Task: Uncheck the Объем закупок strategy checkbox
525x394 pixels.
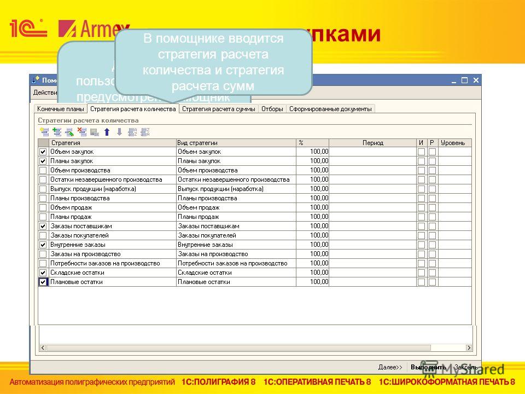Action: point(43,152)
